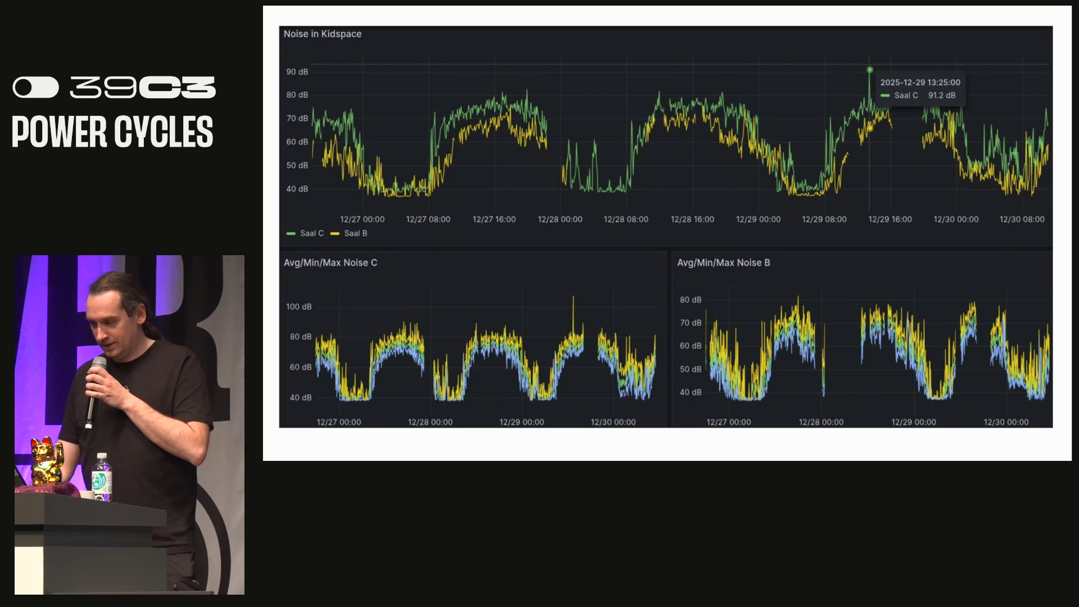Open the Avg/Min/Max Noise B panel menu
The height and width of the screenshot is (607, 1079).
(723, 262)
